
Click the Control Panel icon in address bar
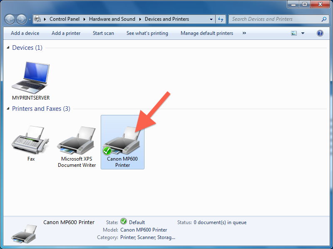tap(37, 19)
